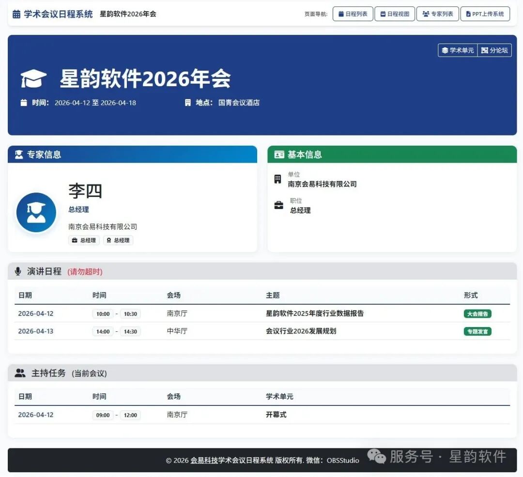Click the 大会报告 badge
Screen dimensions: 523x477
pyautogui.click(x=477, y=314)
